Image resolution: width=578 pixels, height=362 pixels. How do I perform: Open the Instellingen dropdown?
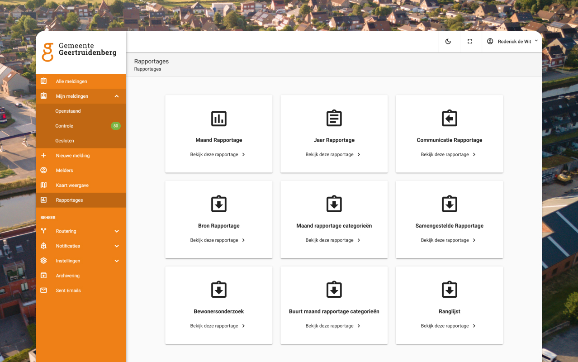tap(81, 261)
